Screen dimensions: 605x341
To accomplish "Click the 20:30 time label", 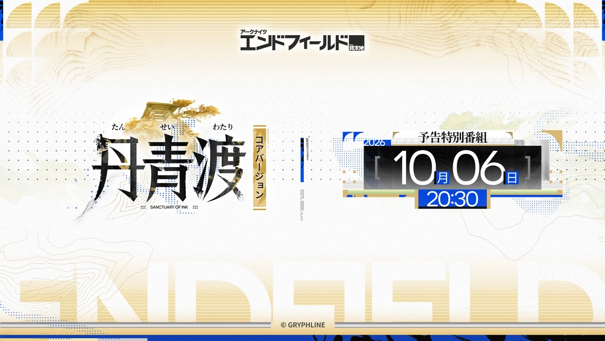I will coord(452,199).
